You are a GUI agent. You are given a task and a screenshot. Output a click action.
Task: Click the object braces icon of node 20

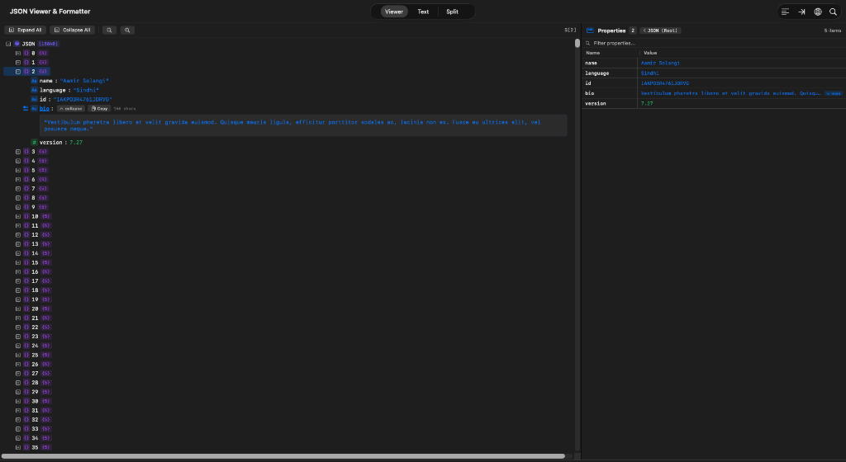coord(26,309)
